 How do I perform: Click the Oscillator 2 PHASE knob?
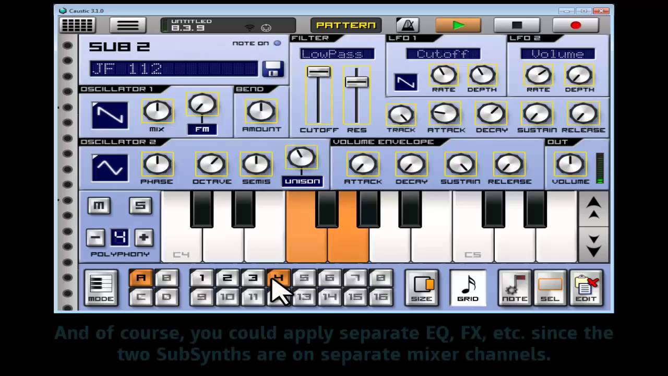[x=157, y=164]
